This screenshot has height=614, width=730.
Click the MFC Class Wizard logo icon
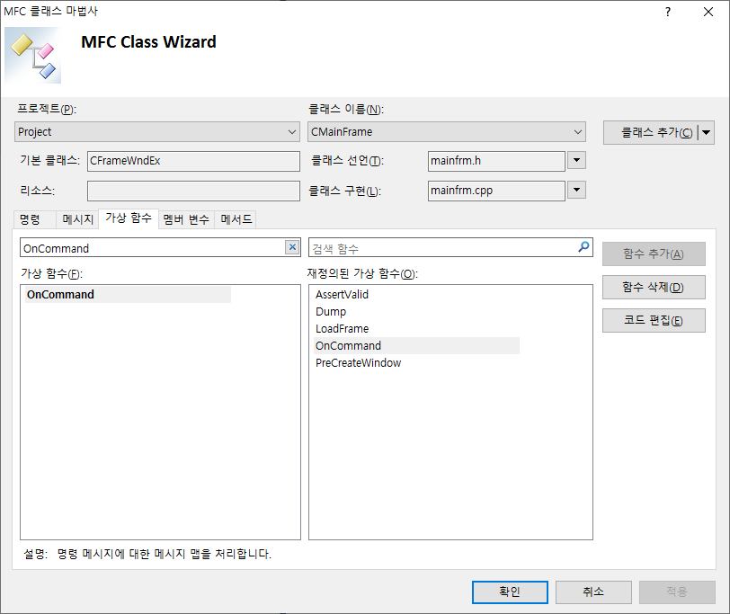click(33, 56)
